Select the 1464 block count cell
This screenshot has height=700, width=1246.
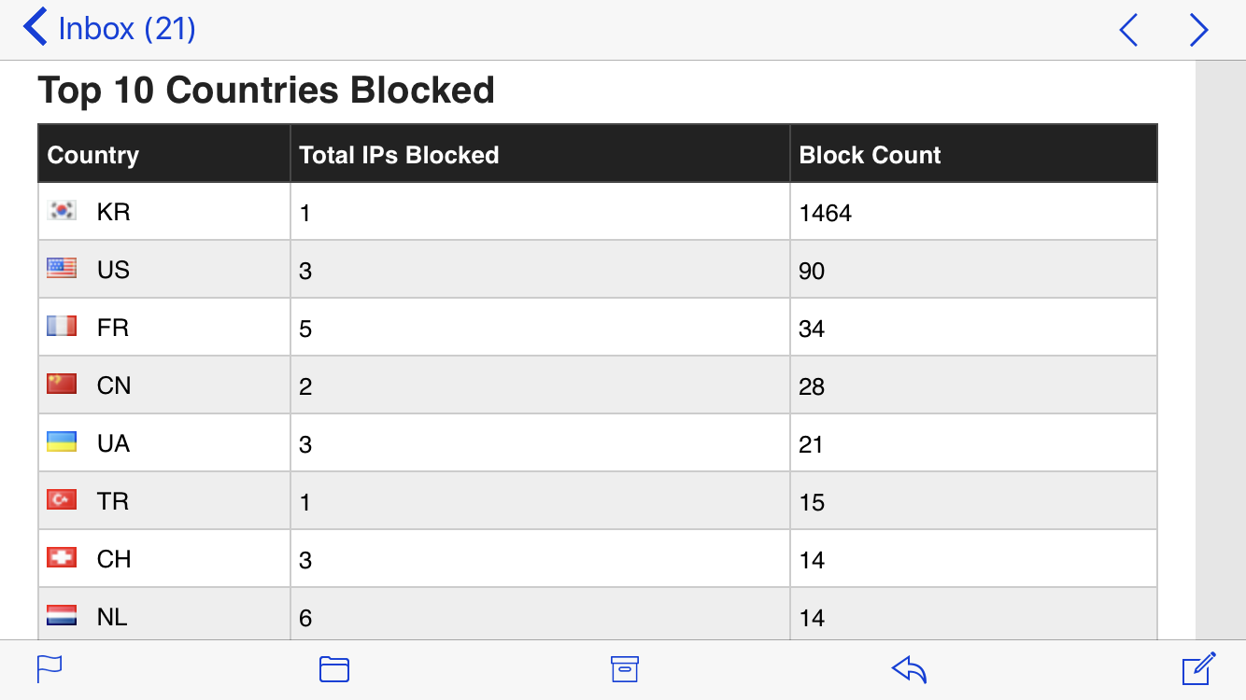click(973, 212)
